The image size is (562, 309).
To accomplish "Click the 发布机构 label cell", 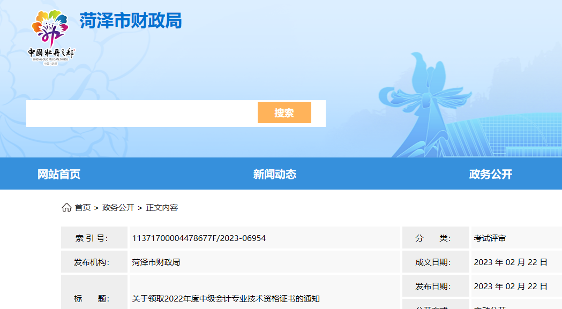I will coord(94,262).
